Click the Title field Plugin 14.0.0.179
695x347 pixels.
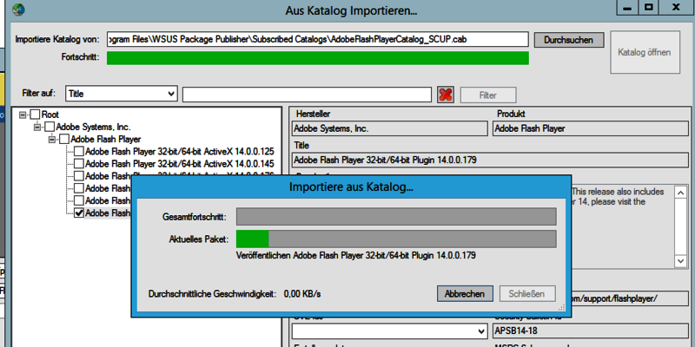tap(490, 160)
